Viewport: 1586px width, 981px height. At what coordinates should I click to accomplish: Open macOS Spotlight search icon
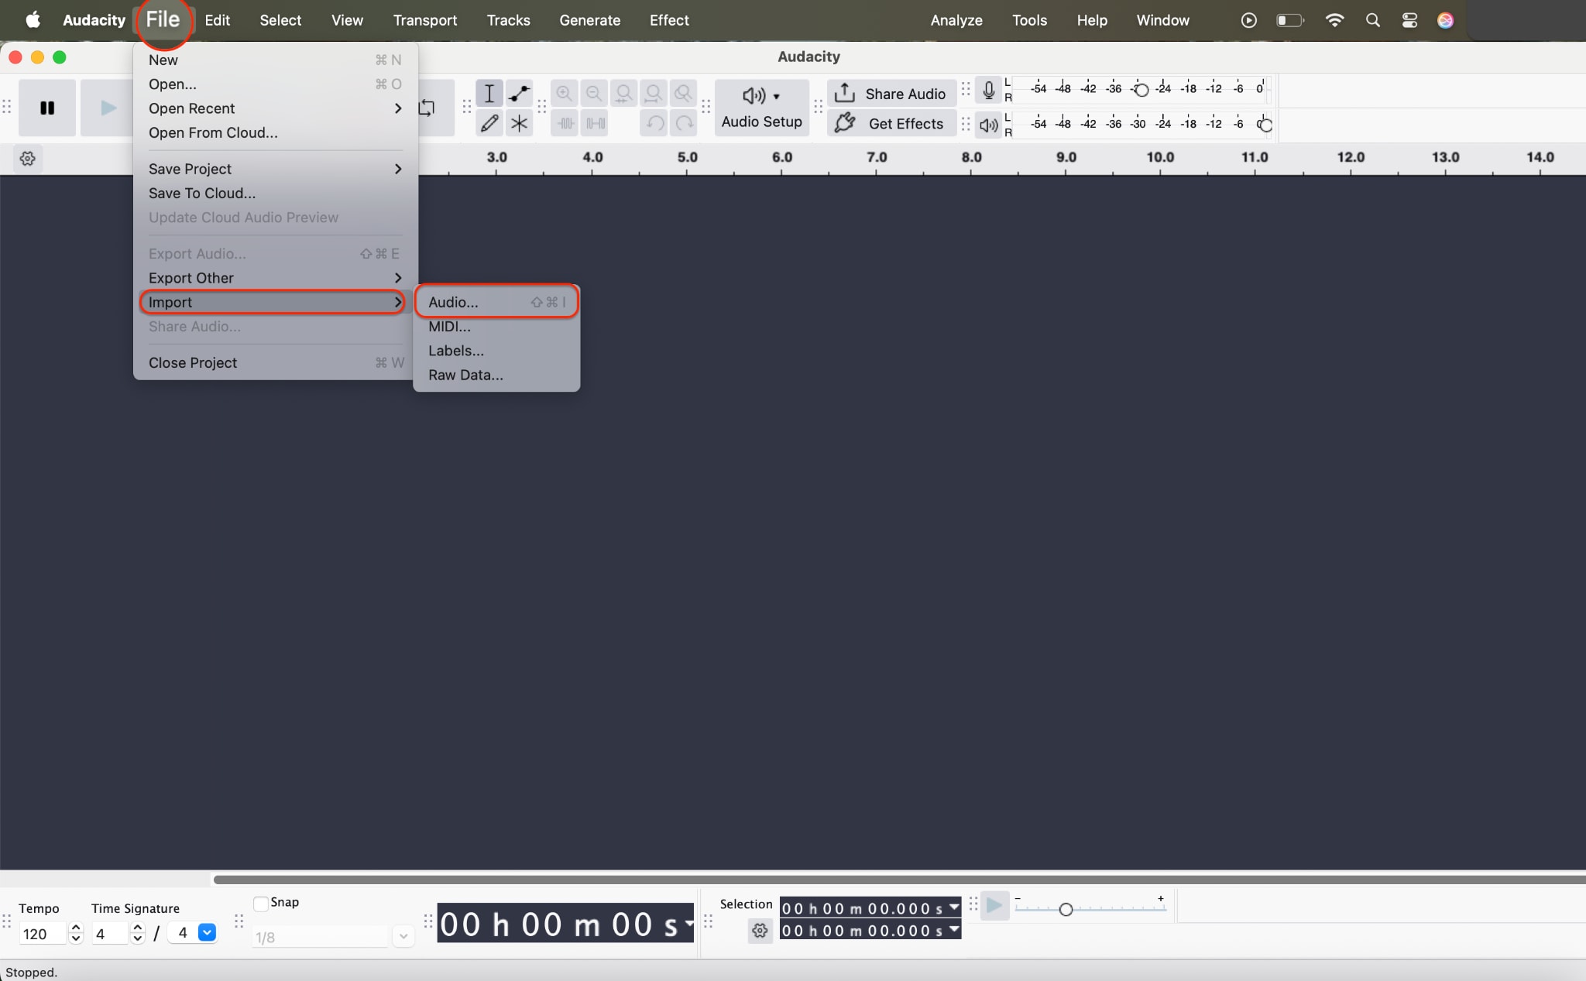click(x=1372, y=20)
